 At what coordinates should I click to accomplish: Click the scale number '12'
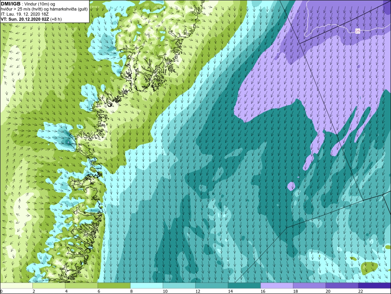pyautogui.click(x=198, y=291)
